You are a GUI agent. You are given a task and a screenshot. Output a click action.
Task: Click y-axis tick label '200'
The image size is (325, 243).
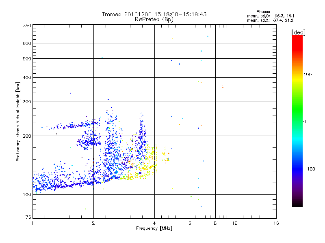coord(27,136)
